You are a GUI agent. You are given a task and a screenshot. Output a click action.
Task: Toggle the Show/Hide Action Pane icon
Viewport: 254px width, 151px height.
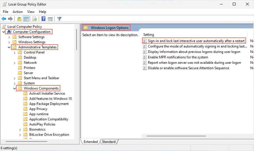coord(50,19)
